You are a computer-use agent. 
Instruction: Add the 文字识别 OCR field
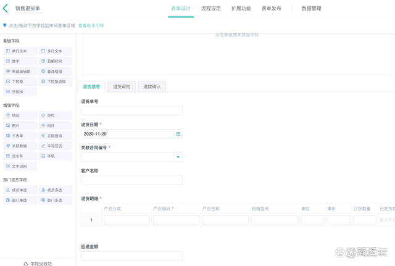(x=20, y=166)
